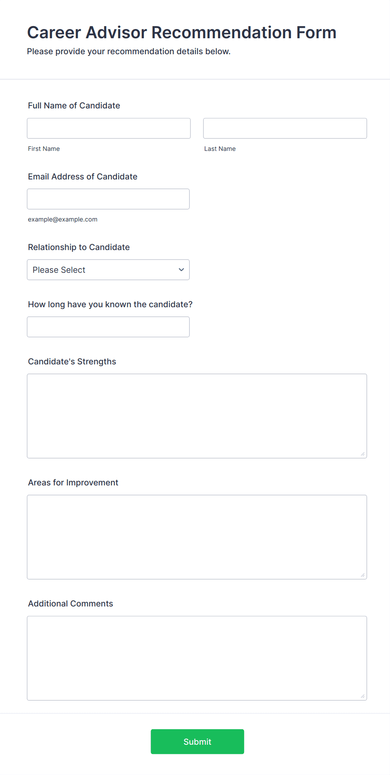Image resolution: width=390 pixels, height=775 pixels.
Task: Click the Last Name sublabel text
Action: 220,149
